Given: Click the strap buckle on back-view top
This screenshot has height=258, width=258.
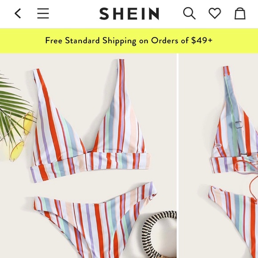Looking at the screenshot, I should [239, 125].
